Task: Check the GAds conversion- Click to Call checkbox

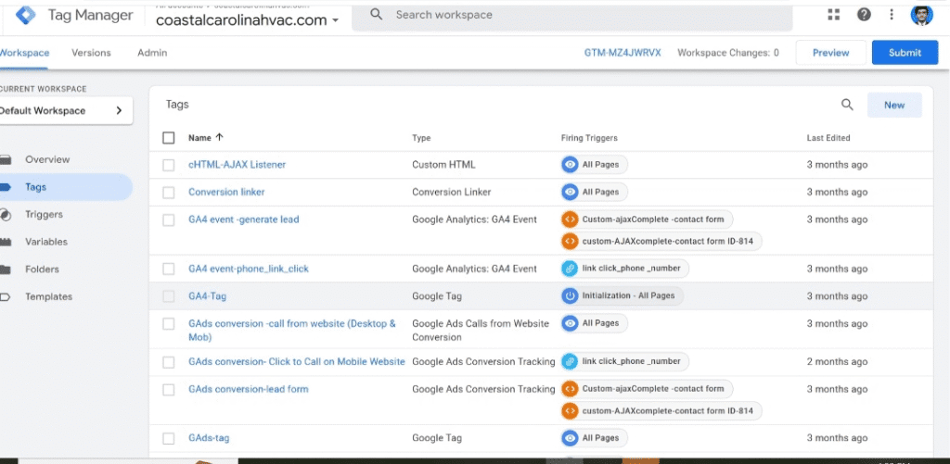Action: coord(169,362)
